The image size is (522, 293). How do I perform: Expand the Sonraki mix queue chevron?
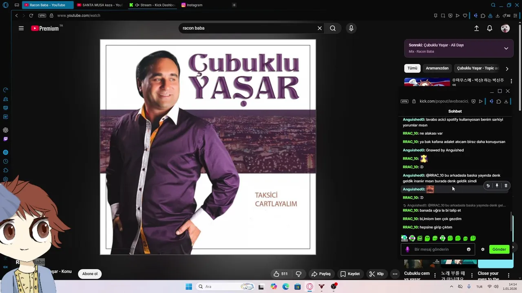[x=506, y=48]
